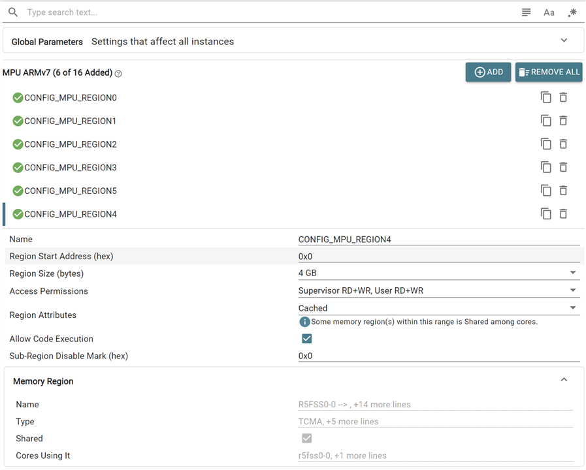Delete CONFIG_MPU_REGION4 using trash icon
This screenshot has height=470, width=586.
click(563, 214)
